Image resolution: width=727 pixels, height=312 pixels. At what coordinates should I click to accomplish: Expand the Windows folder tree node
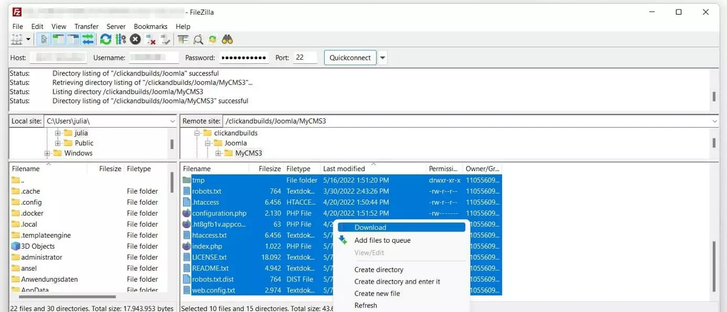(x=47, y=153)
